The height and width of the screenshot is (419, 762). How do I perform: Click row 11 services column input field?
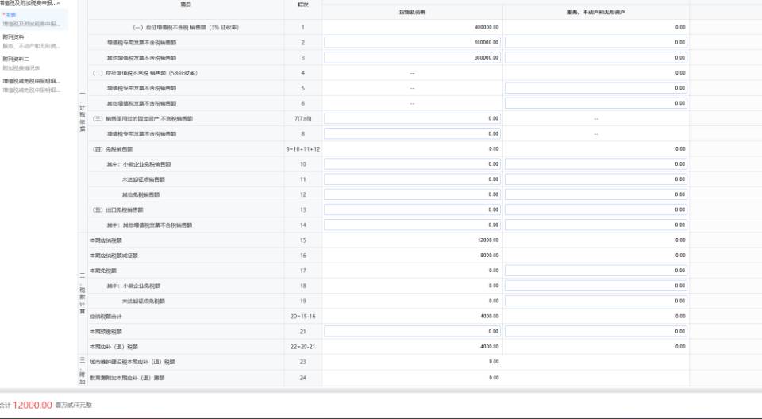596,179
